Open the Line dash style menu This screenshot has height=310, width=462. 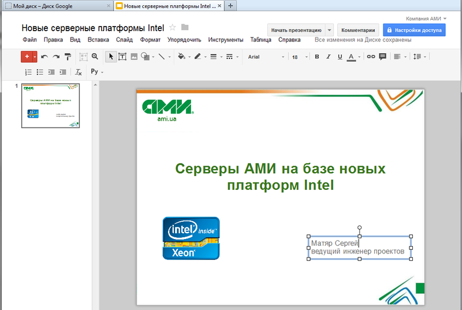tap(229, 57)
